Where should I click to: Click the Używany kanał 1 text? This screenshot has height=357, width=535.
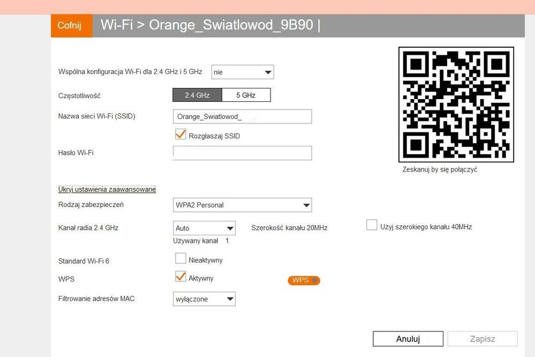pos(201,241)
